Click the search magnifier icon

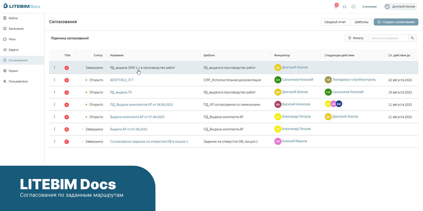[412, 38]
